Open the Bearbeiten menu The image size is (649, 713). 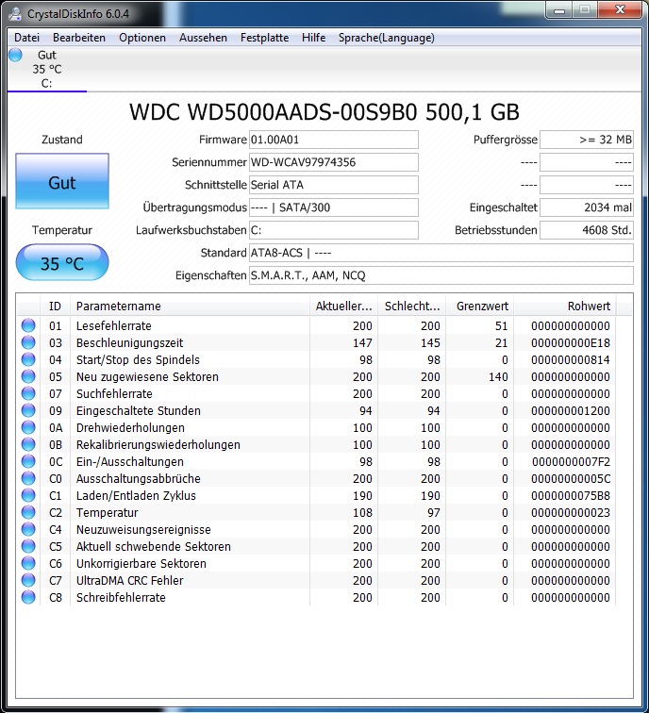click(79, 38)
